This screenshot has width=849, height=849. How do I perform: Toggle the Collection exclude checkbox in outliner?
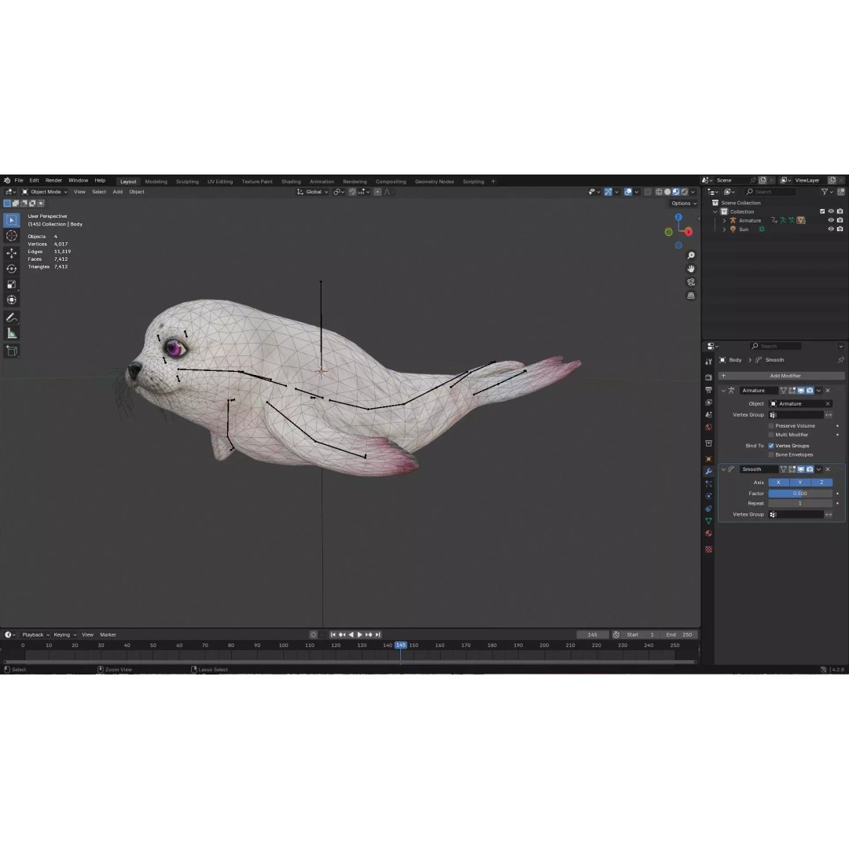pos(822,211)
